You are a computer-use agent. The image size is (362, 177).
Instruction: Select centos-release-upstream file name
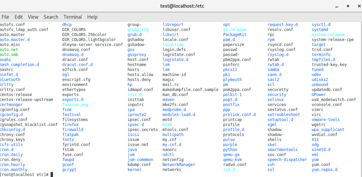27,99
